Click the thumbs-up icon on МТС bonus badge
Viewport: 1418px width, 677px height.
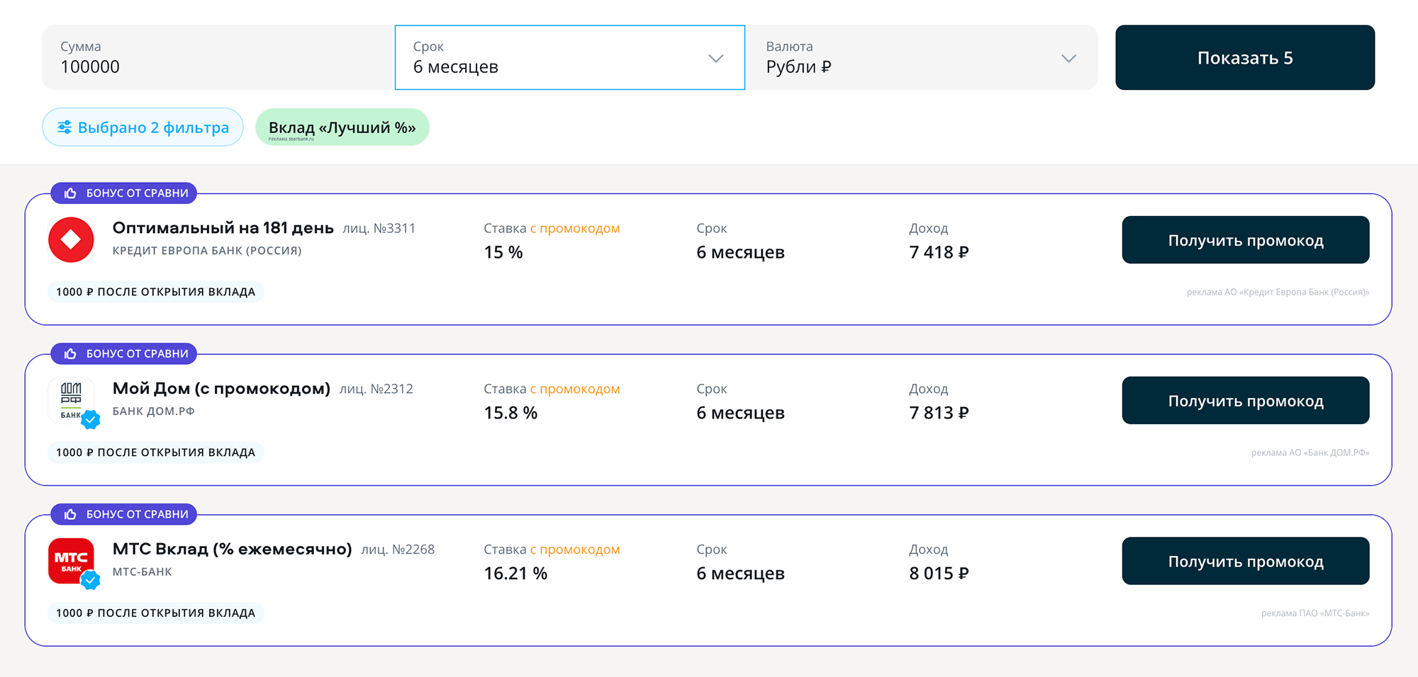tap(70, 514)
